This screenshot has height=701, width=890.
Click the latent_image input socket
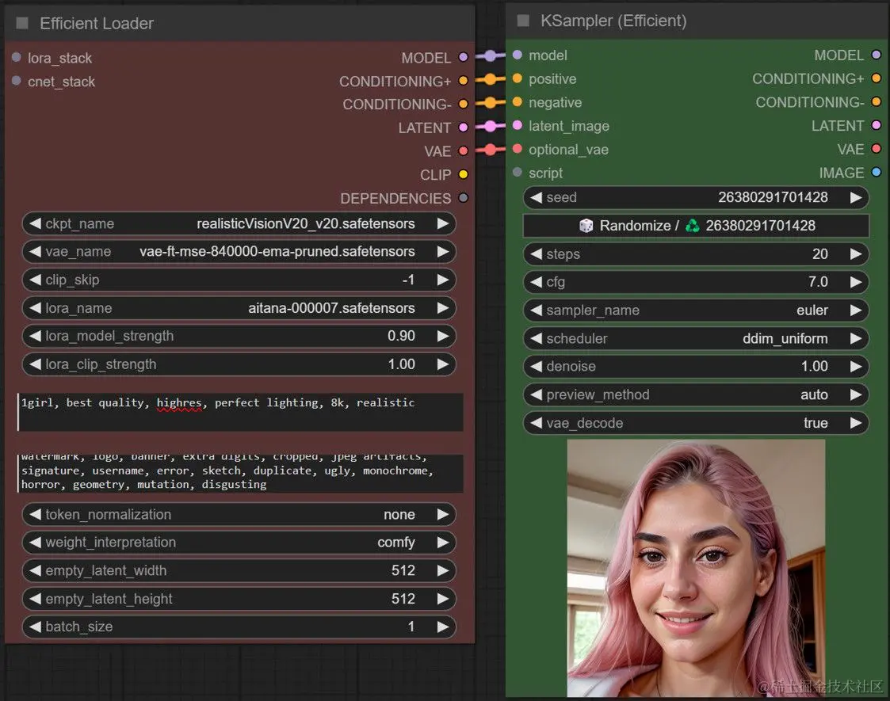pyautogui.click(x=517, y=125)
